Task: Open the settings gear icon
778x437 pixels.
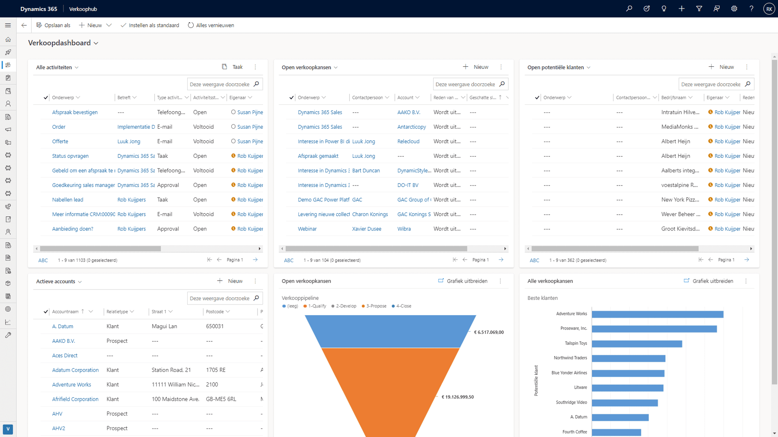Action: pyautogui.click(x=734, y=9)
